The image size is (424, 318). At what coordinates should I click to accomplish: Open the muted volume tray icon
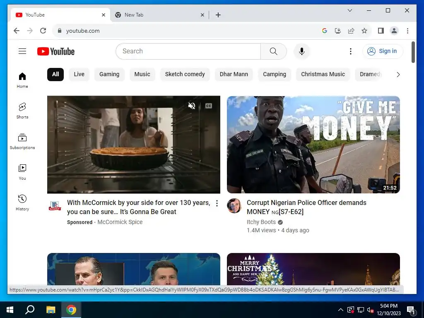[371, 310]
